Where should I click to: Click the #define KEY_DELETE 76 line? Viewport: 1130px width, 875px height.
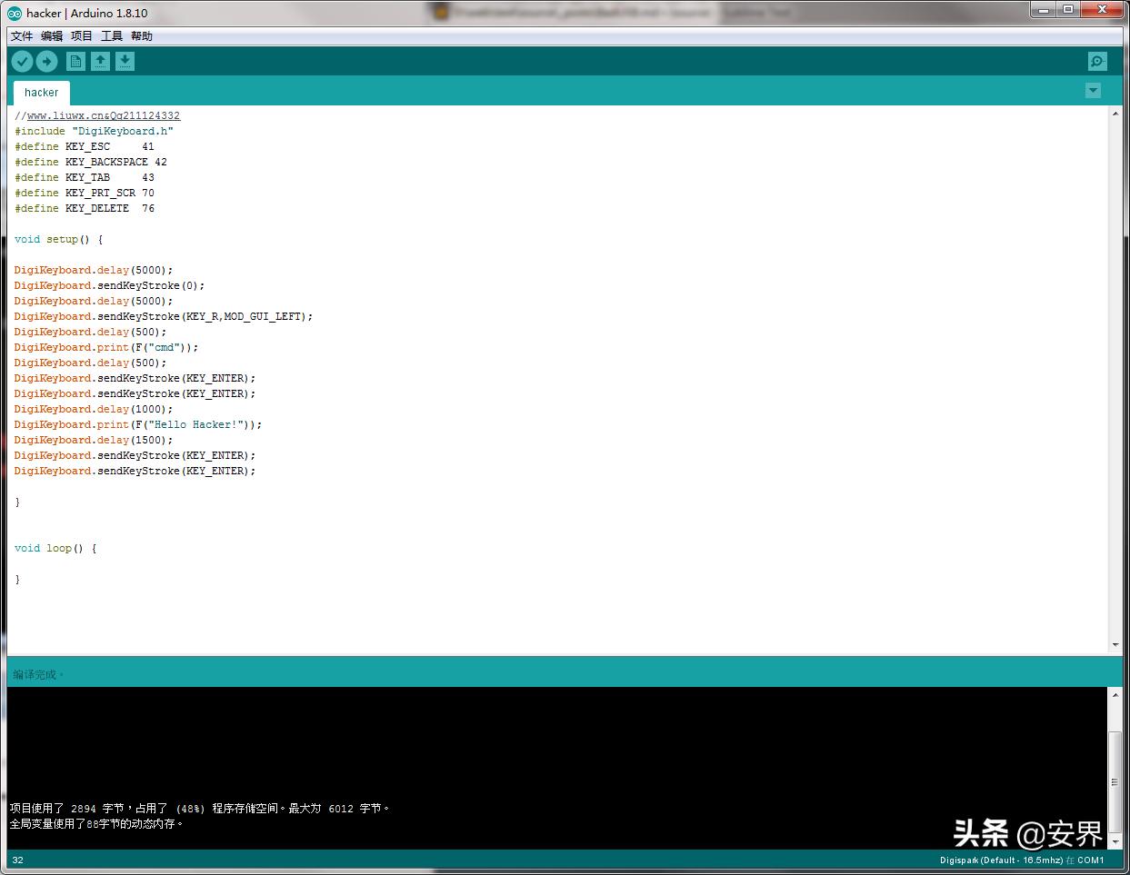[x=85, y=208]
